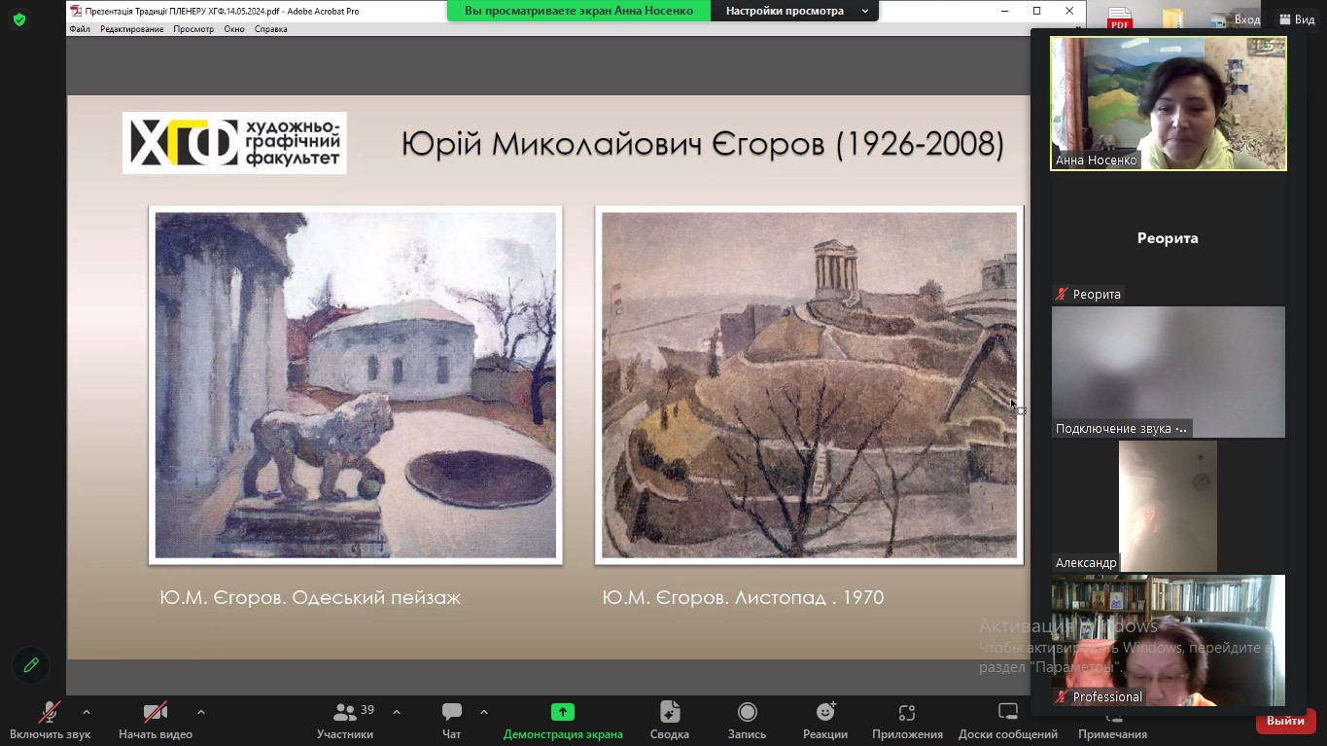The image size is (1327, 746).
Task: Click the green encryption shield icon
Action: pyautogui.click(x=19, y=19)
